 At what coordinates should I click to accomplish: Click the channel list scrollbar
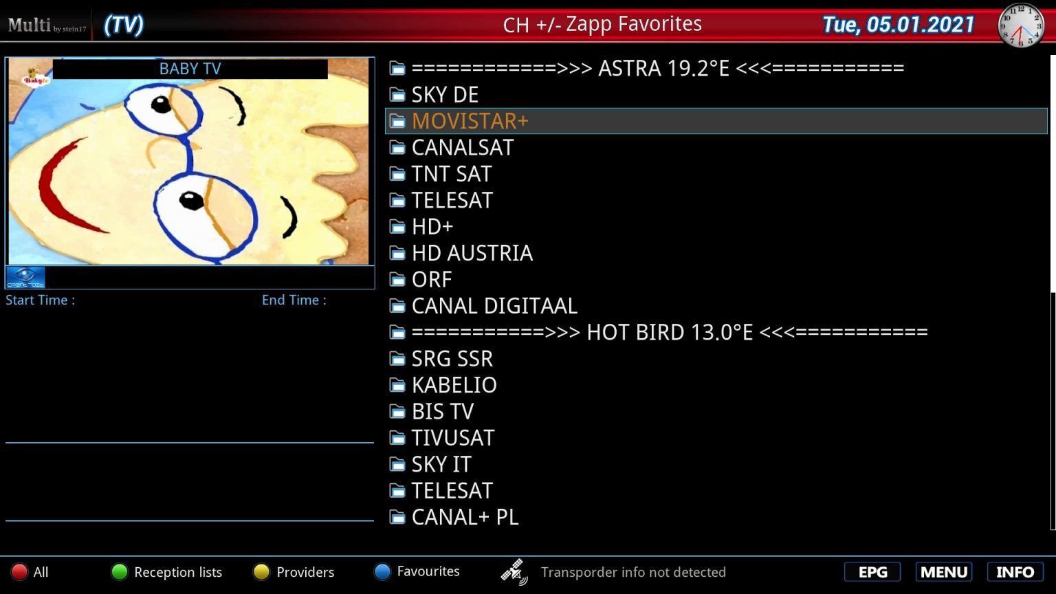(1053, 411)
